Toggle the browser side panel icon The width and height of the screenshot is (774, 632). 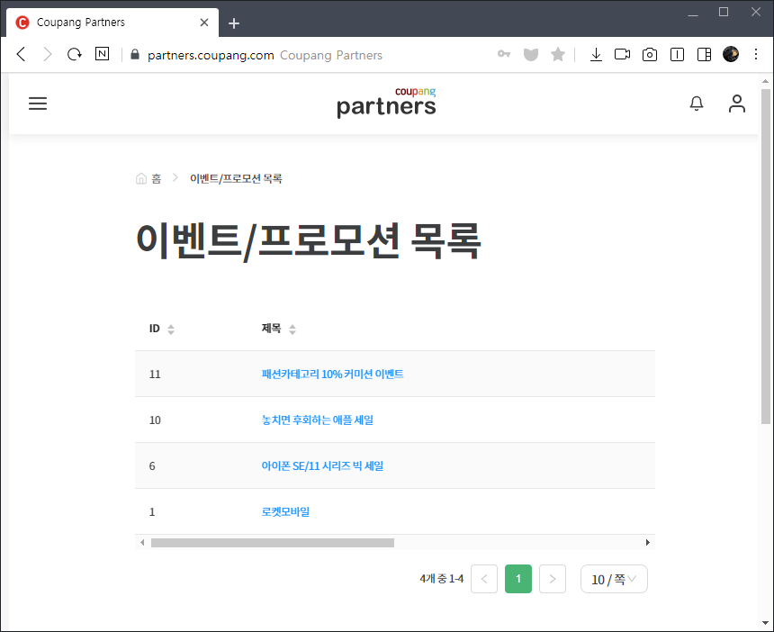(704, 54)
